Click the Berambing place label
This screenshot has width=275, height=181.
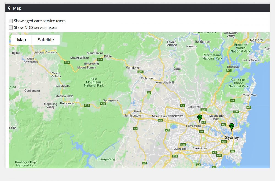click(x=92, y=64)
